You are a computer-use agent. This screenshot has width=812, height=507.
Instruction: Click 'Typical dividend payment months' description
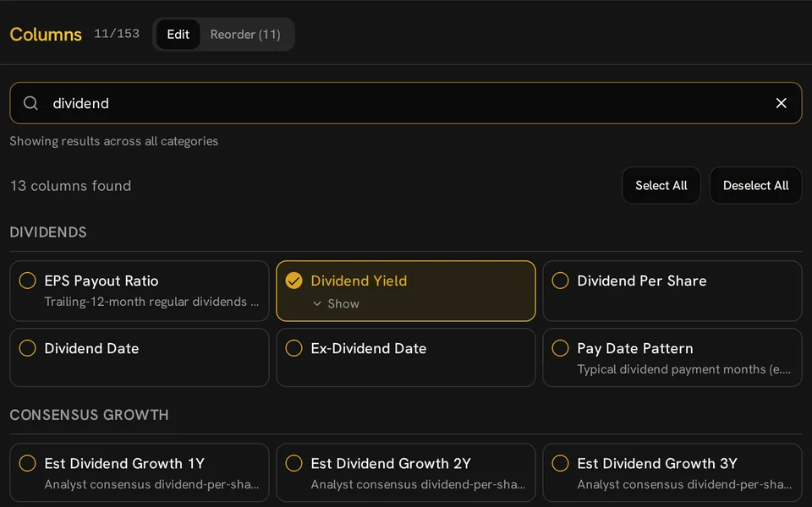point(683,369)
